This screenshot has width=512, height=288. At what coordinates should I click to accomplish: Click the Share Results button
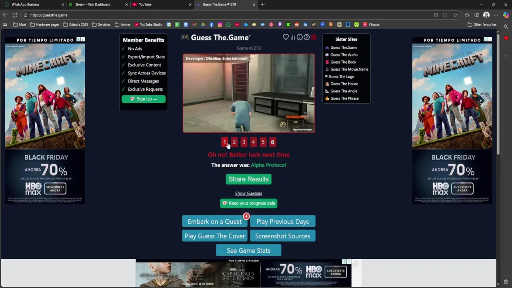[248, 179]
